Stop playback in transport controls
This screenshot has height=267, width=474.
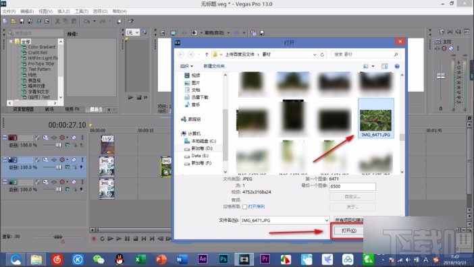(x=136, y=239)
